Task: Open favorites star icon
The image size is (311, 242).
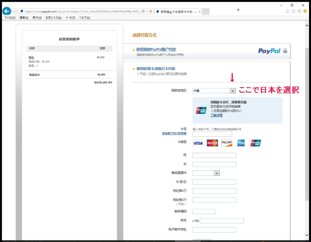Action: click(293, 11)
